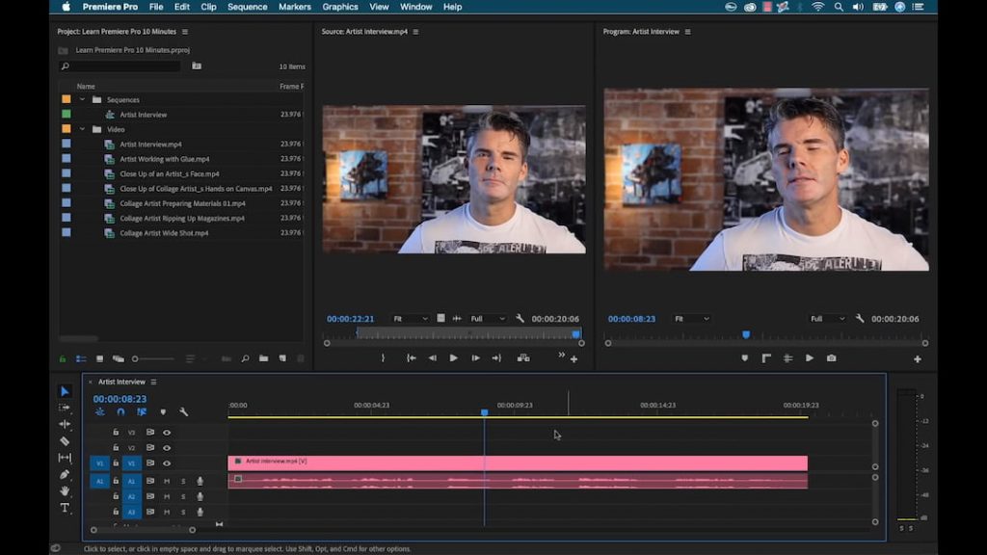Select the Razor tool in the timeline toolbar
Image resolution: width=987 pixels, height=555 pixels.
[x=64, y=439]
